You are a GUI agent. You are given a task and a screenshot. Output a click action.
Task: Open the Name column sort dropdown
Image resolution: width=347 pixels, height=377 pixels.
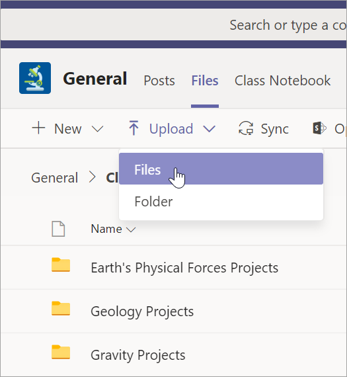tap(132, 230)
